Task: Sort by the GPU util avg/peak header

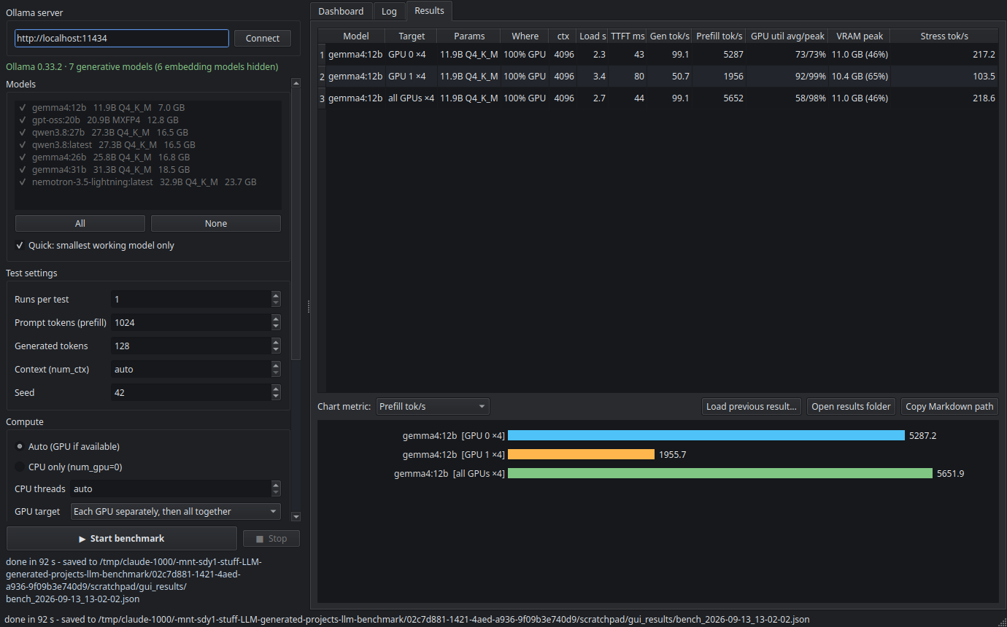Action: click(787, 36)
